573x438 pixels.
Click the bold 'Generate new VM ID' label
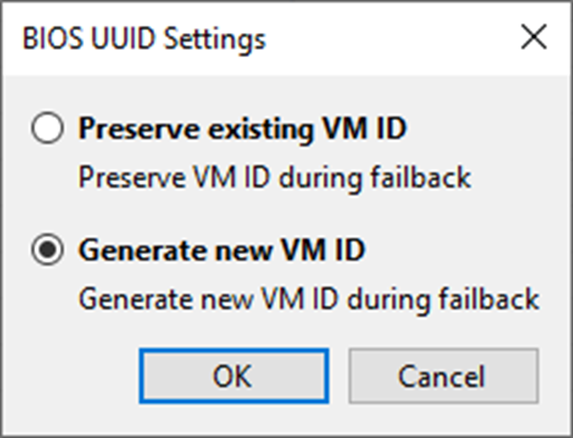pyautogui.click(x=221, y=251)
